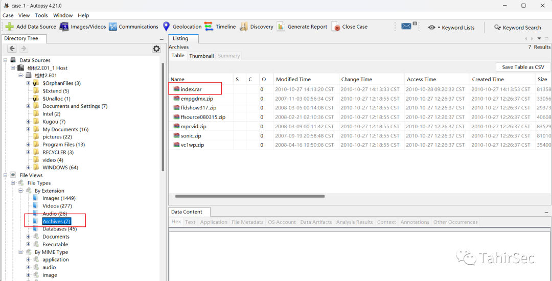Select the sonic.zip file
Viewport: 552px width, 281px height.
pos(191,136)
